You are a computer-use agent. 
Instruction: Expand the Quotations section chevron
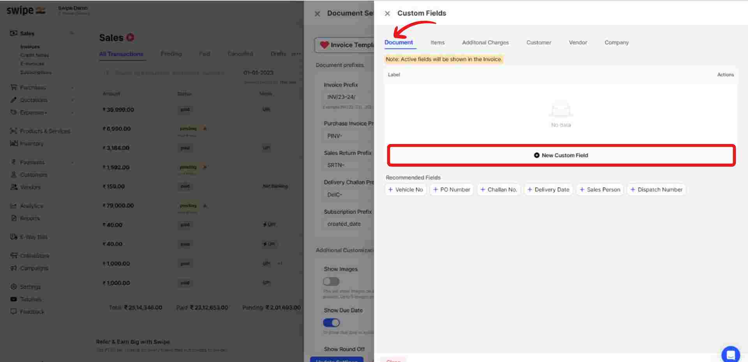coord(72,100)
